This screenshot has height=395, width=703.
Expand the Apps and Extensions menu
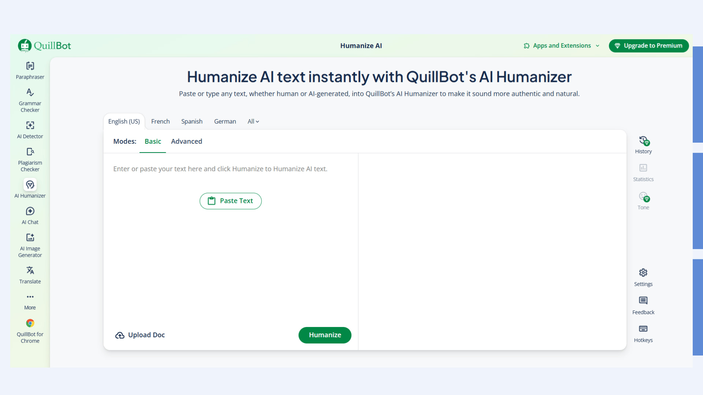pyautogui.click(x=561, y=45)
